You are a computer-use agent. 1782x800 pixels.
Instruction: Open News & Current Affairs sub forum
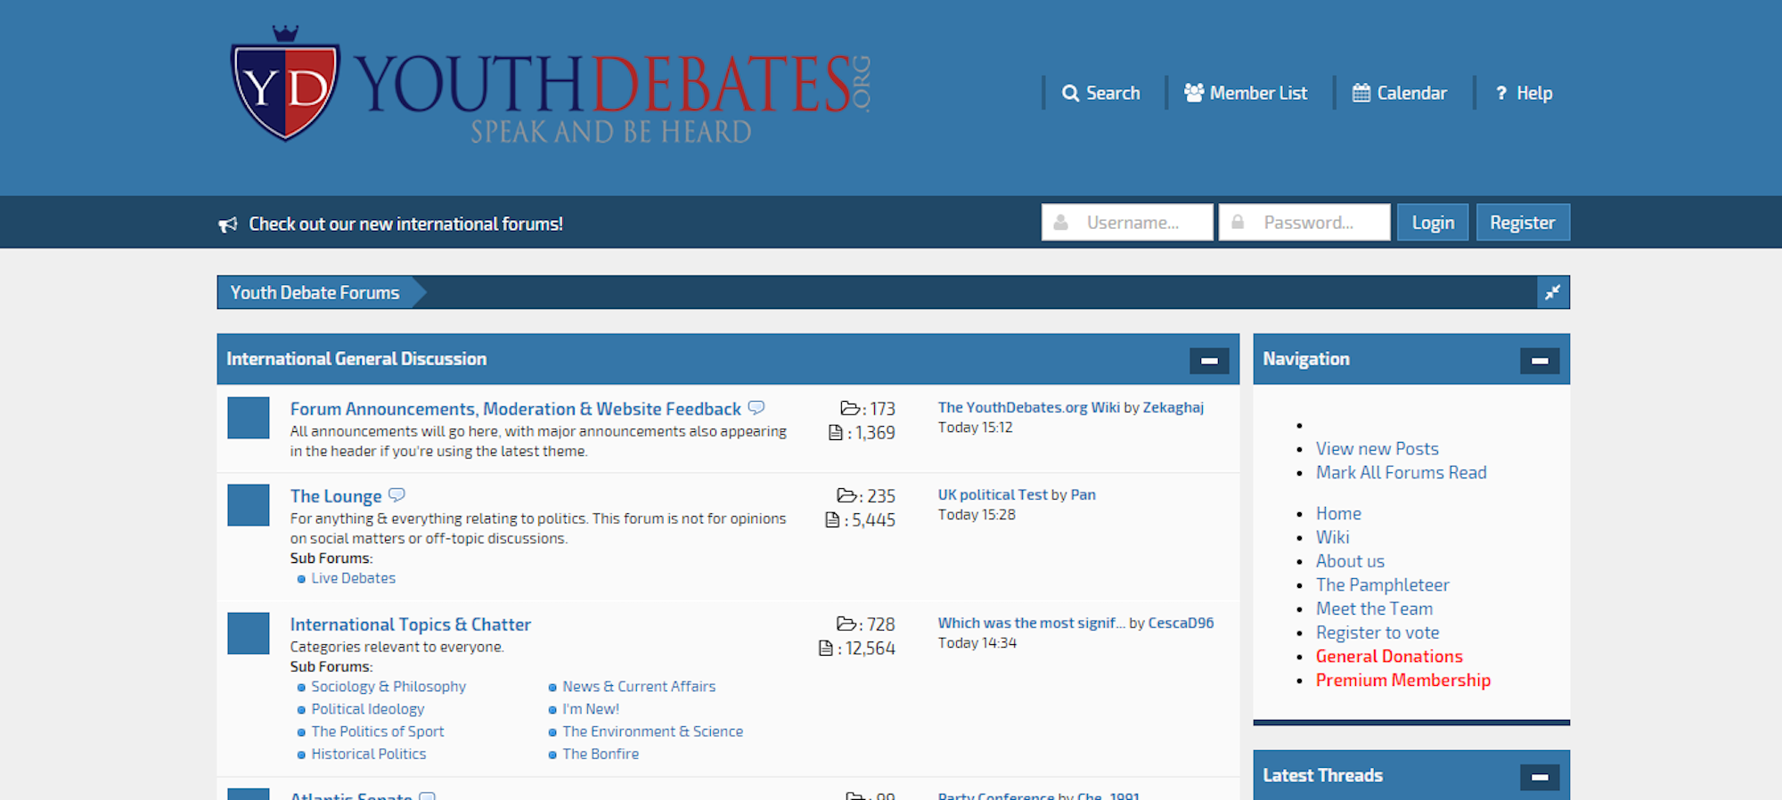pos(639,687)
